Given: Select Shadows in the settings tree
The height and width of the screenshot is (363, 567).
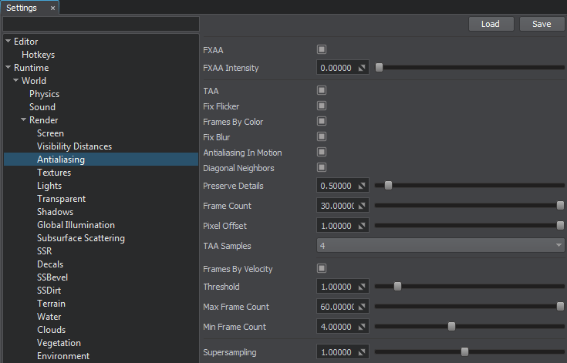Looking at the screenshot, I should point(55,212).
